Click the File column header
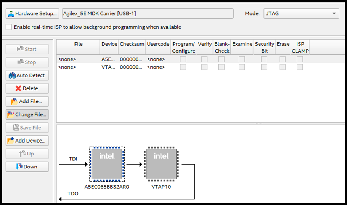The image size is (347, 205). 78,44
